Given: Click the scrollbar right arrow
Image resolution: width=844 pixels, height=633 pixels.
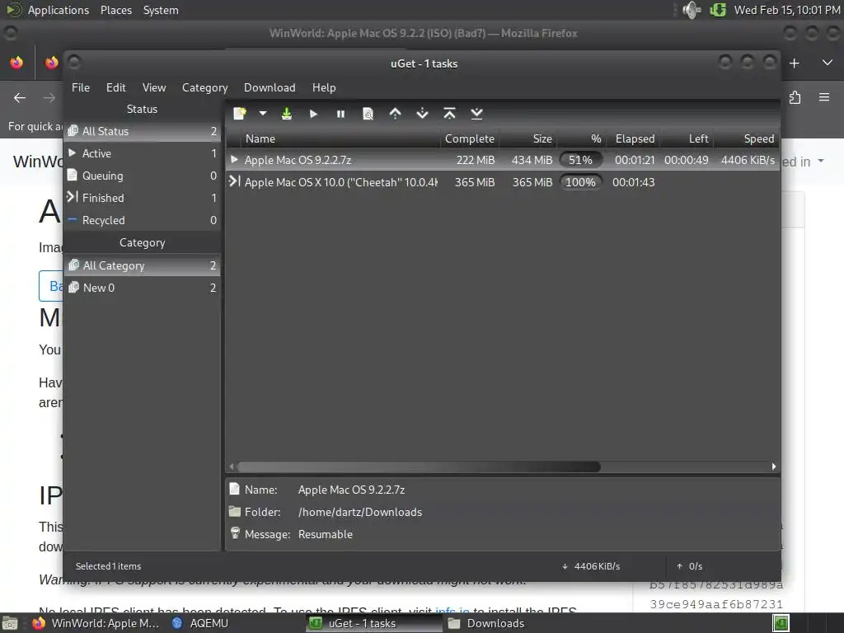Looking at the screenshot, I should coord(773,467).
